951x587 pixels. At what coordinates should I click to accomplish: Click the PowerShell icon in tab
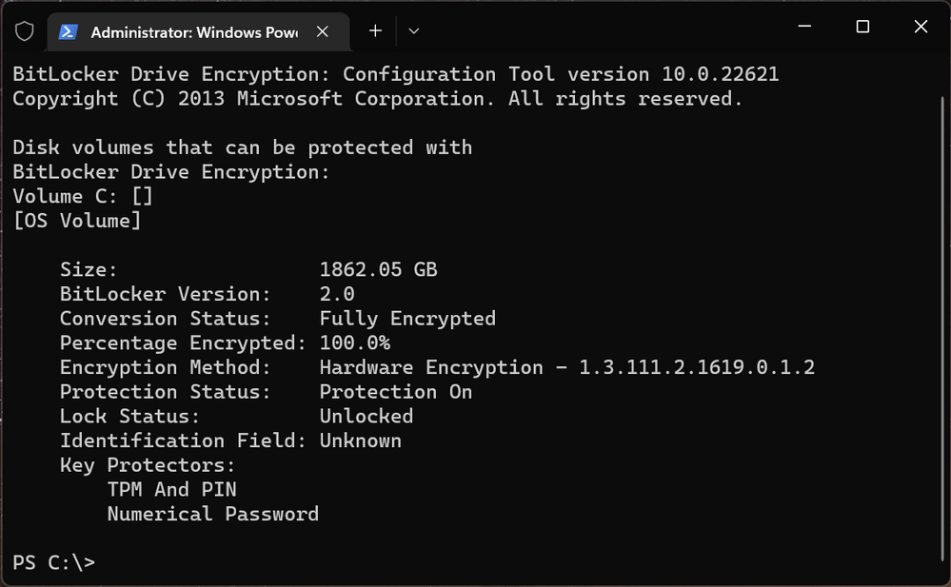(x=68, y=31)
